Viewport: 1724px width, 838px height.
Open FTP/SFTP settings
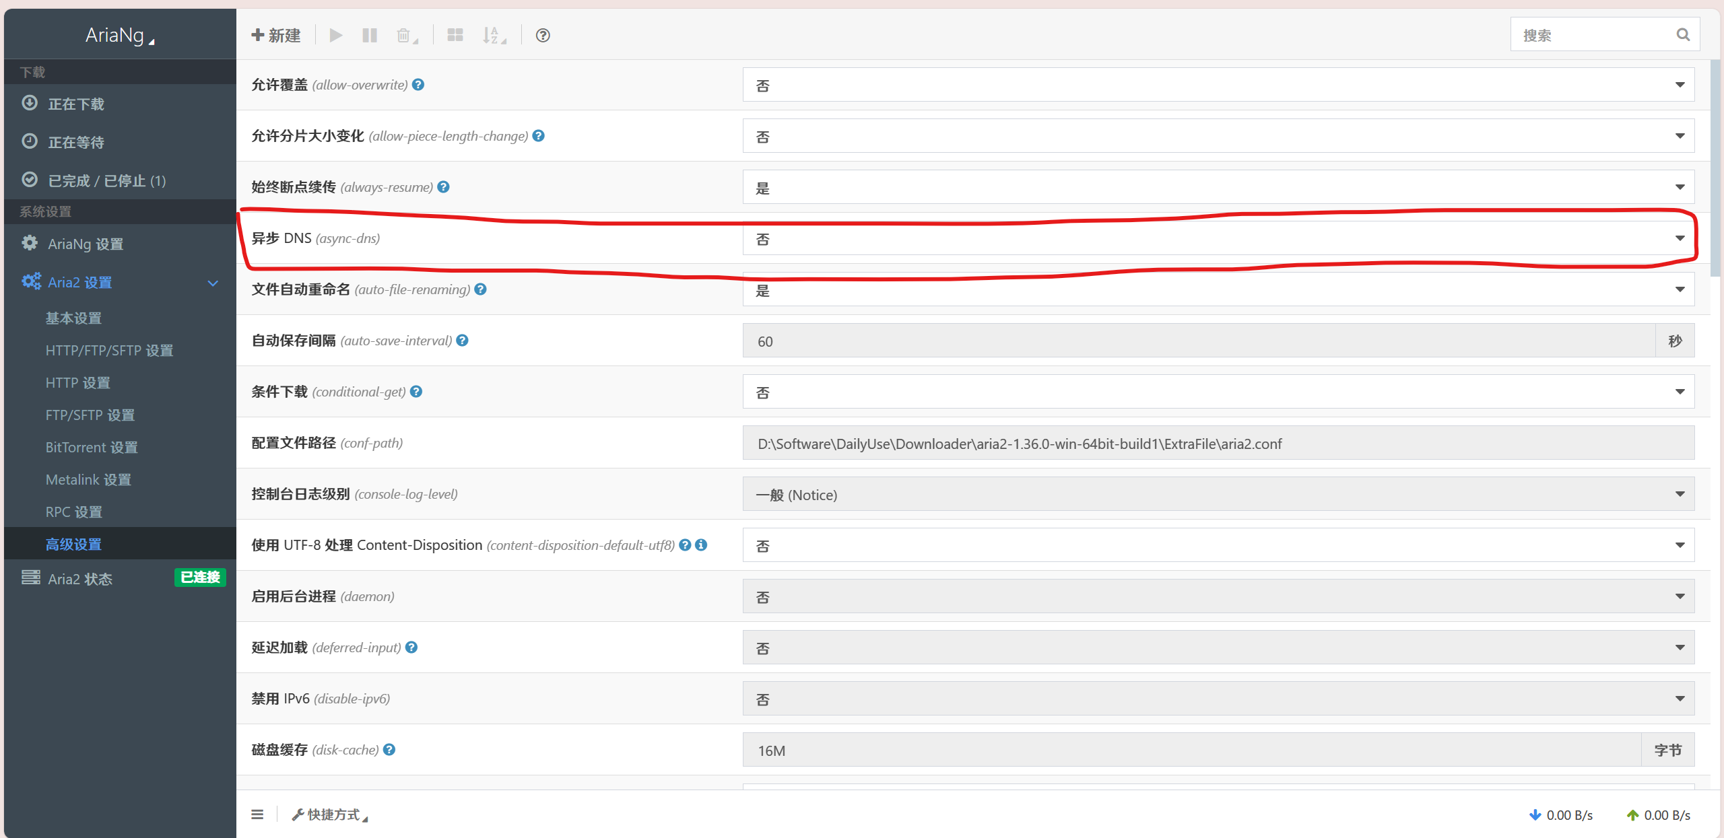(90, 415)
